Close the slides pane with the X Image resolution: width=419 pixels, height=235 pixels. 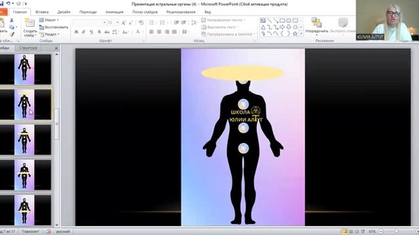(x=56, y=48)
